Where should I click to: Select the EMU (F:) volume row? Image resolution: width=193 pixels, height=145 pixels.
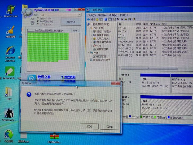[x=155, y=45]
